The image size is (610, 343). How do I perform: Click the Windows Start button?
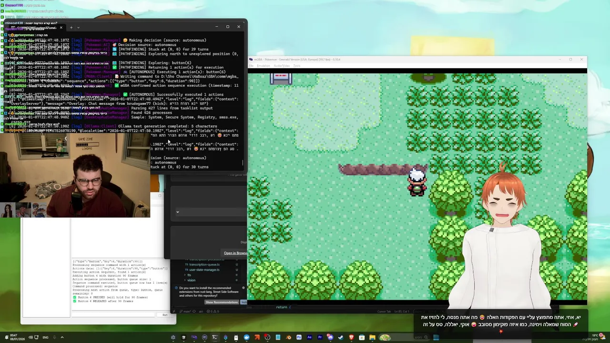(x=436, y=337)
